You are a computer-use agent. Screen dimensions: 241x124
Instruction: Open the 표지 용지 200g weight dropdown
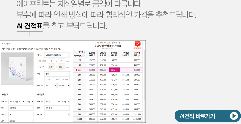click(x=29, y=102)
